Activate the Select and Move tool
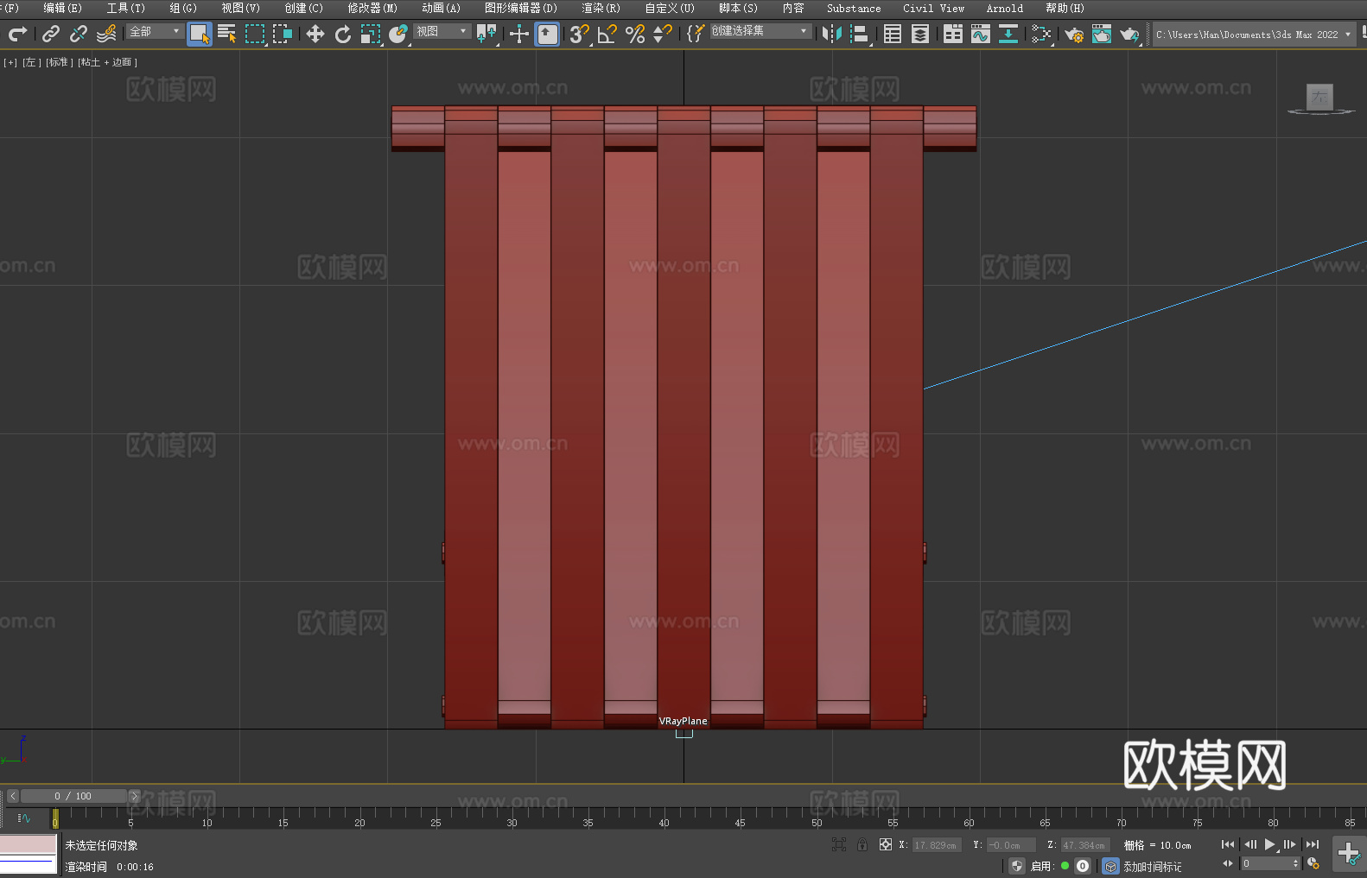 [315, 34]
